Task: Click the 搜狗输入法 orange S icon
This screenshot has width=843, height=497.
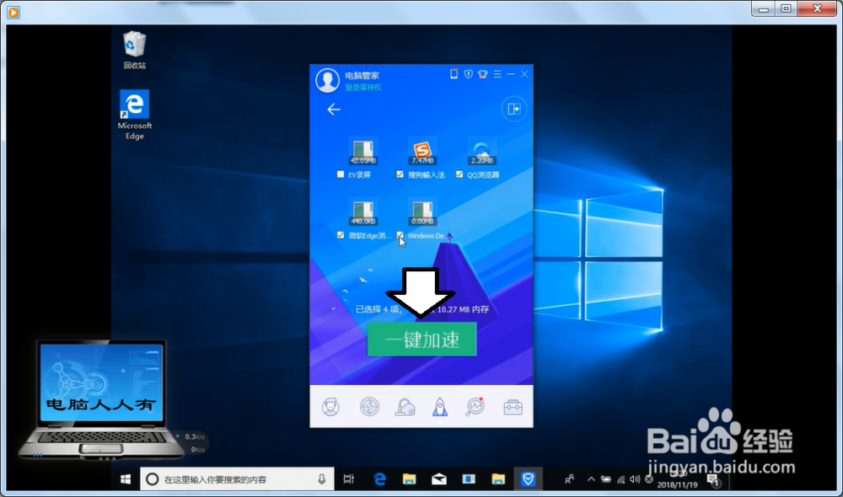Action: coord(422,152)
